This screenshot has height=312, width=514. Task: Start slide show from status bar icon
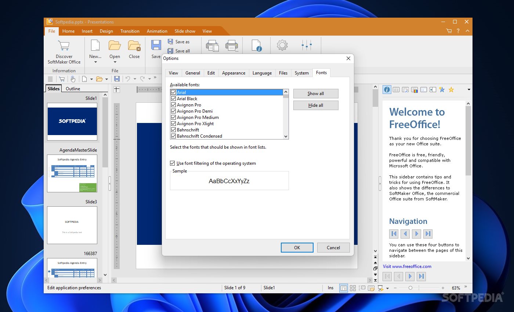point(381,288)
